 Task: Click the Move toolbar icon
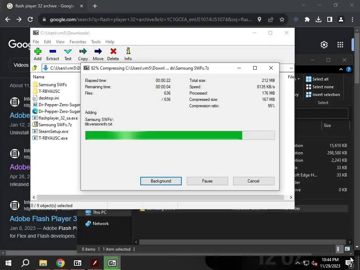[98, 54]
